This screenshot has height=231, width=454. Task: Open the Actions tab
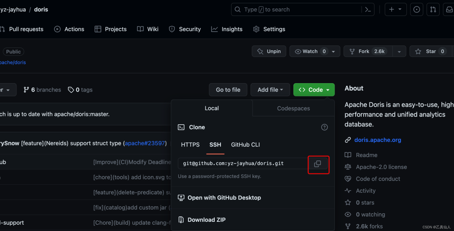[69, 29]
